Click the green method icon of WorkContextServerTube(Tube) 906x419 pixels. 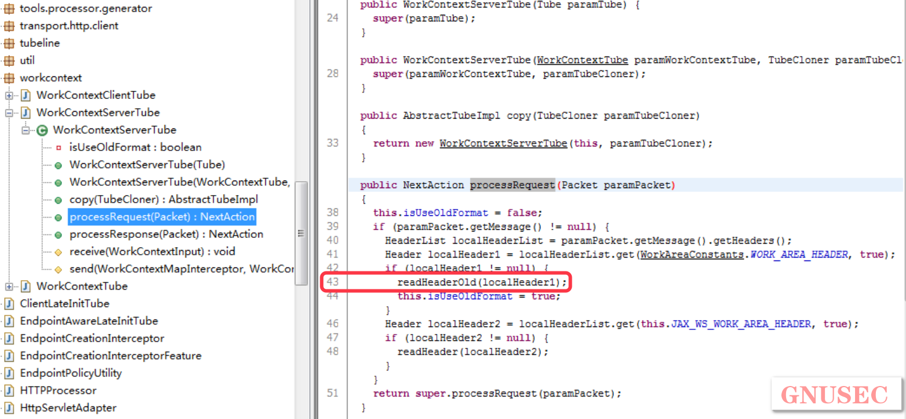pos(58,165)
